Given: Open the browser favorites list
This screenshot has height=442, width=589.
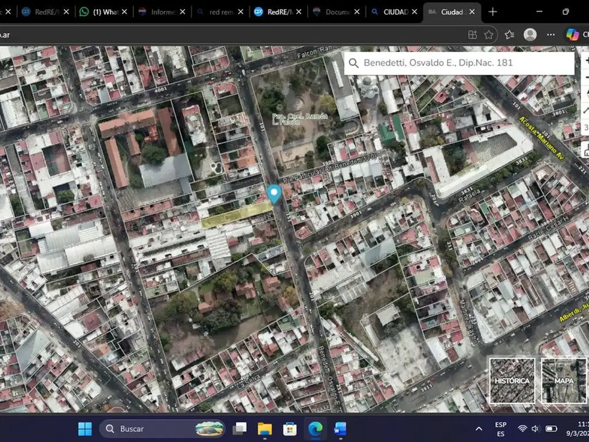Looking at the screenshot, I should [x=509, y=35].
